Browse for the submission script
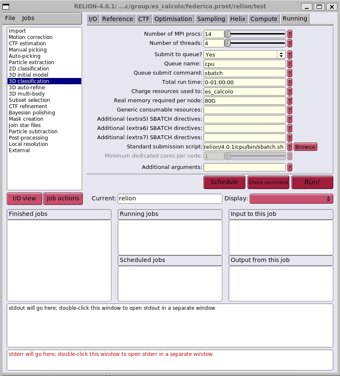Screen dimensions: 340x376 (305, 147)
